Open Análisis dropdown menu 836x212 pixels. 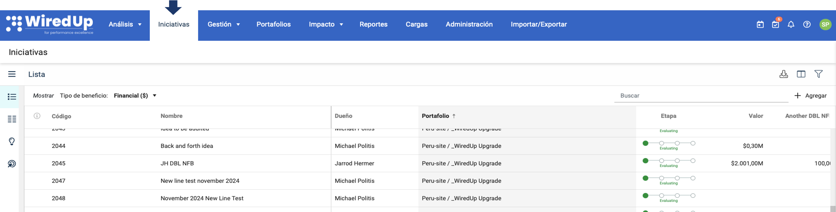click(125, 24)
